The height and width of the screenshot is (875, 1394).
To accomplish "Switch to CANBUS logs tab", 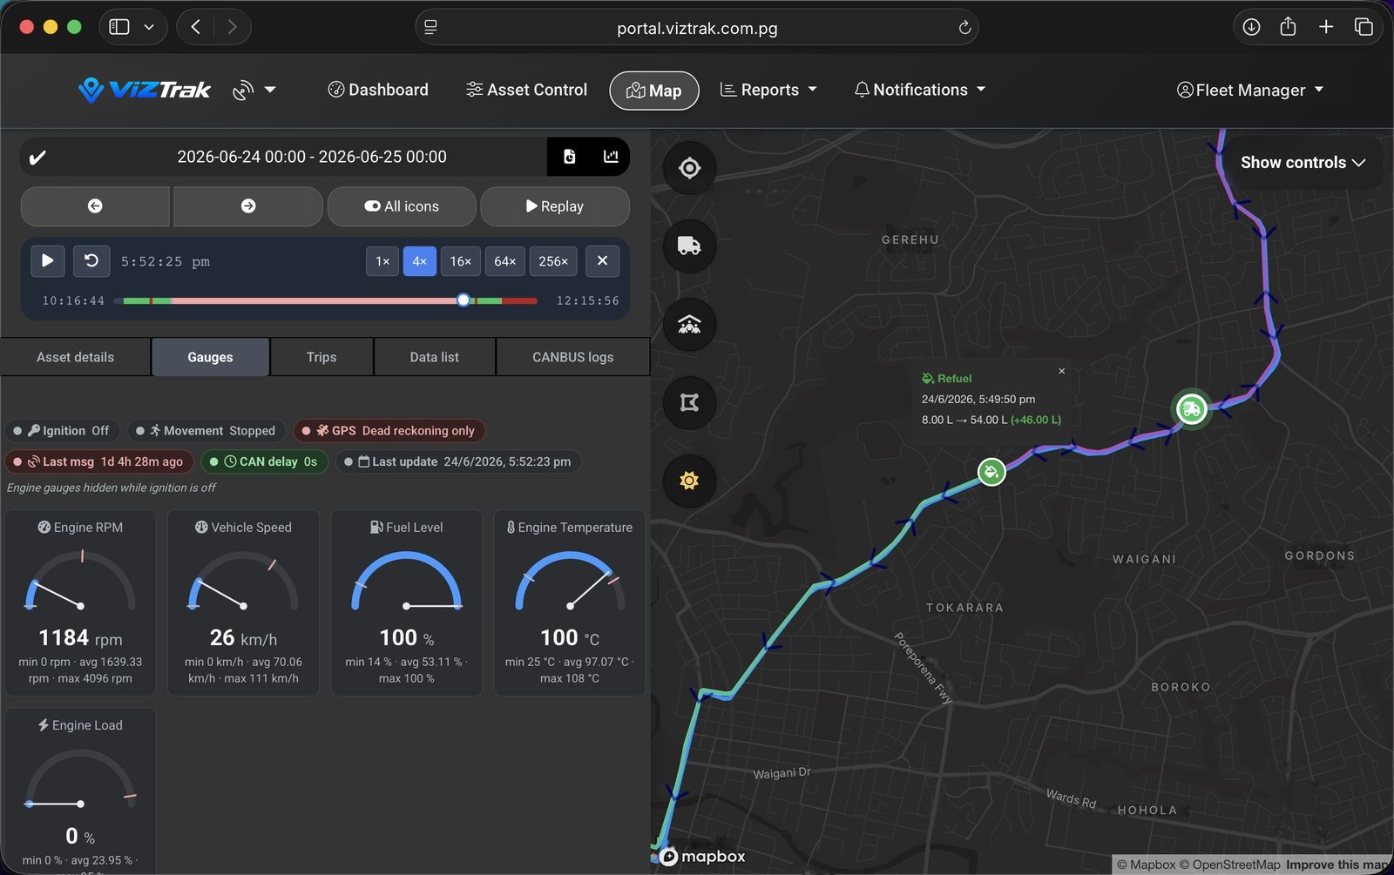I will [573, 357].
